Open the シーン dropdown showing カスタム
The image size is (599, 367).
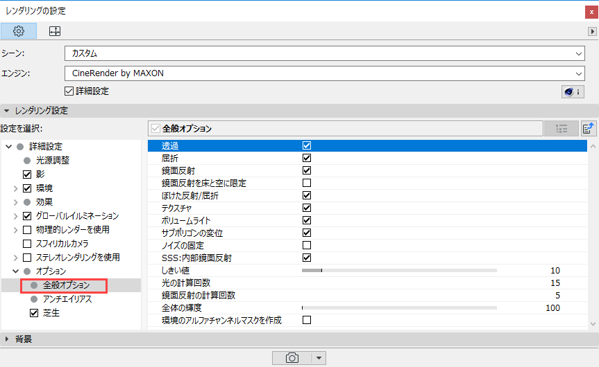(324, 53)
